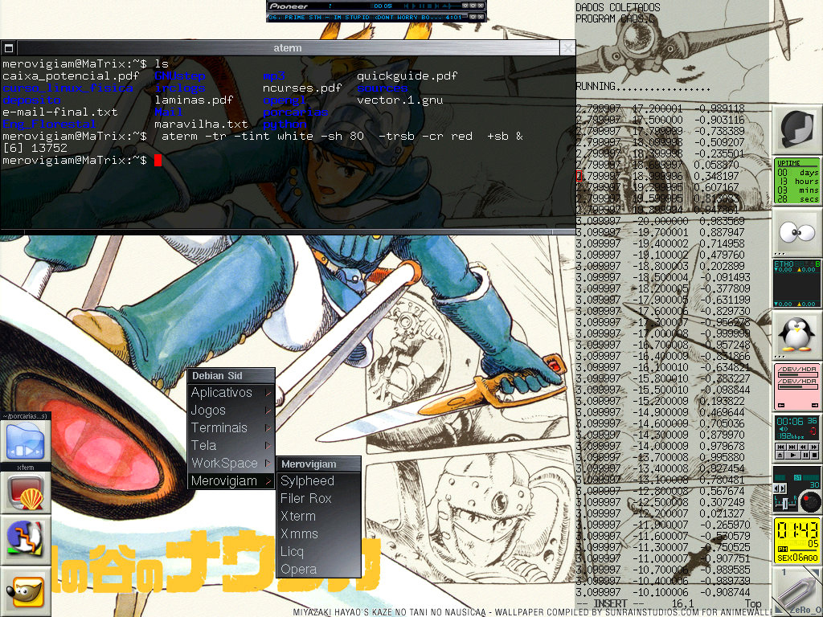Open the xeyes dock applet

796,232
